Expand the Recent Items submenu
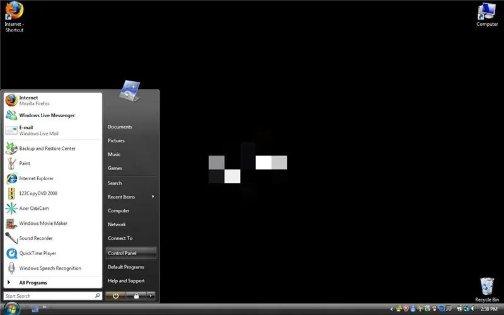The width and height of the screenshot is (504, 315). (x=130, y=197)
